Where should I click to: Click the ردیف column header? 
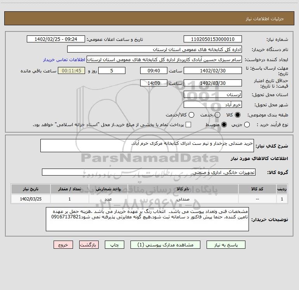click(282, 189)
